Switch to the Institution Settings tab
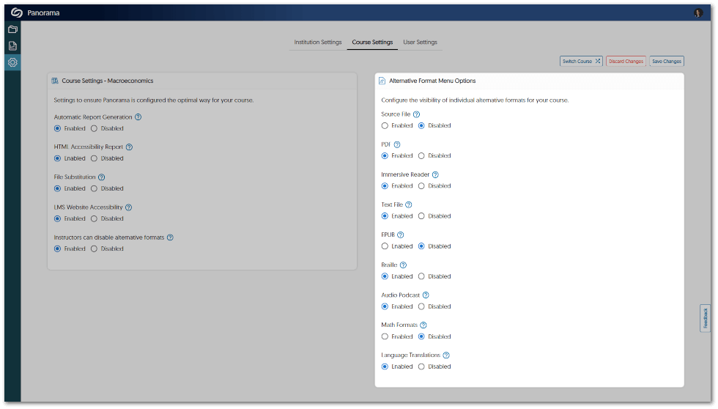 pyautogui.click(x=318, y=43)
